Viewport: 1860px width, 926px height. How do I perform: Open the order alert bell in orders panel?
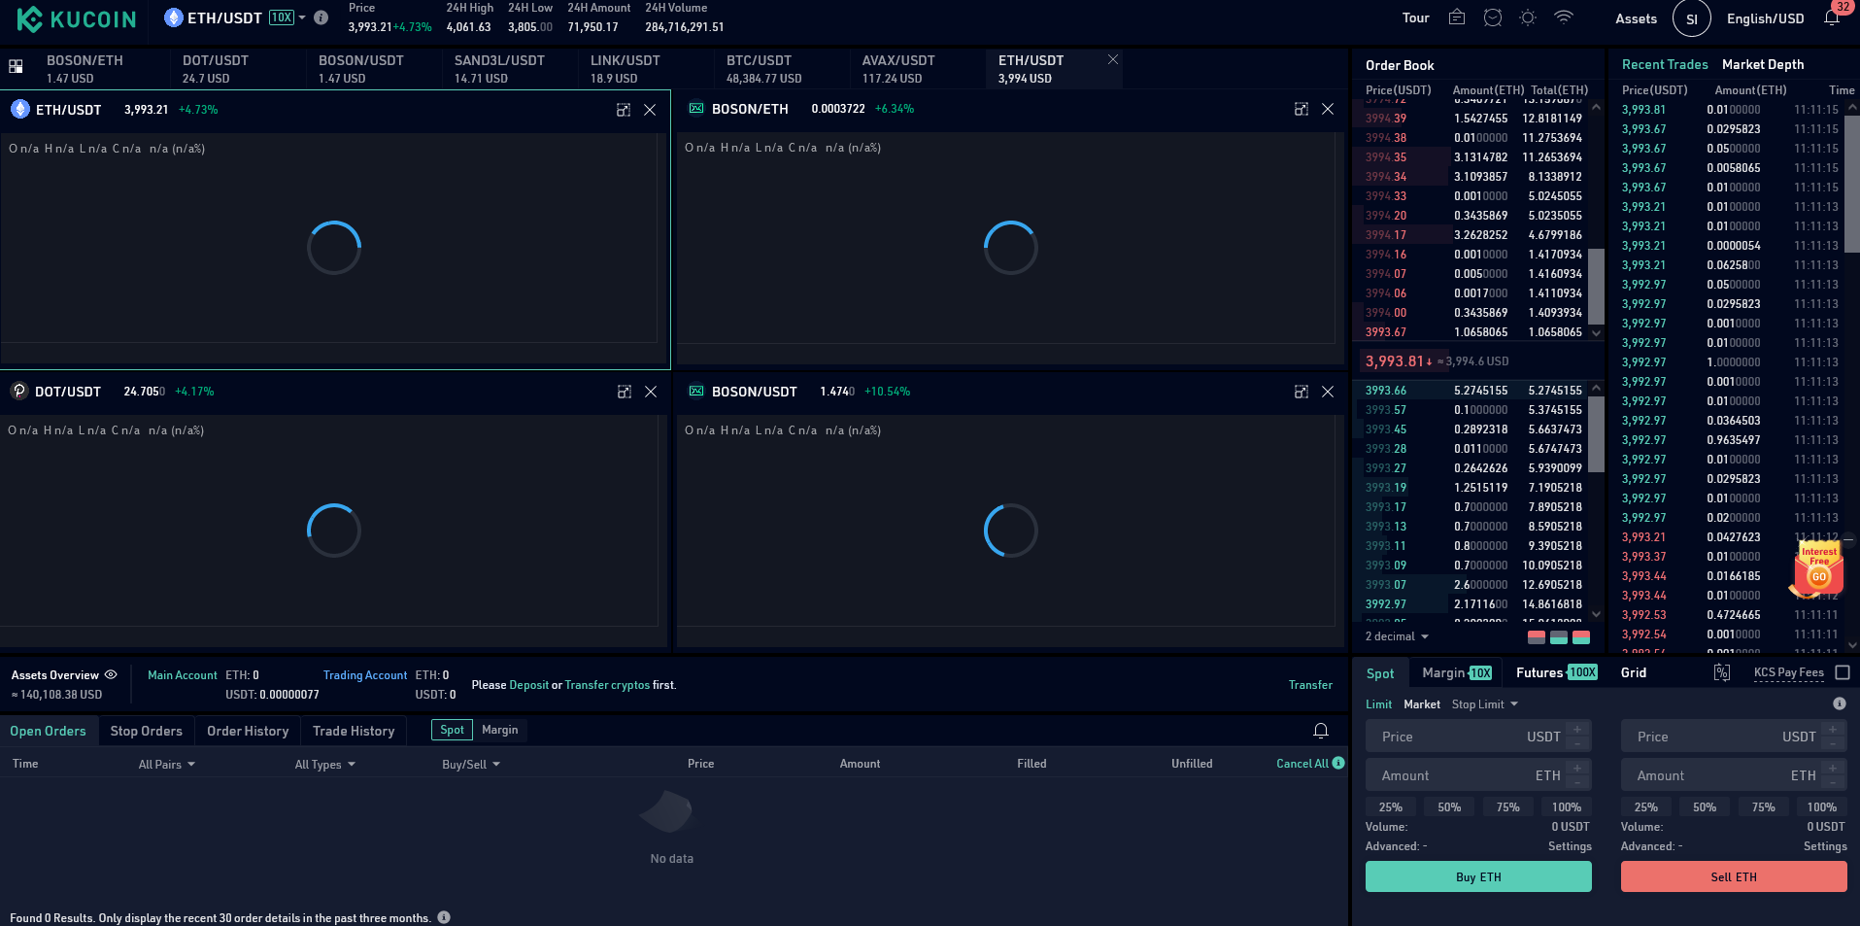coord(1321,731)
